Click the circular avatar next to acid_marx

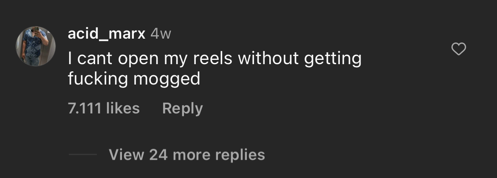click(x=36, y=46)
